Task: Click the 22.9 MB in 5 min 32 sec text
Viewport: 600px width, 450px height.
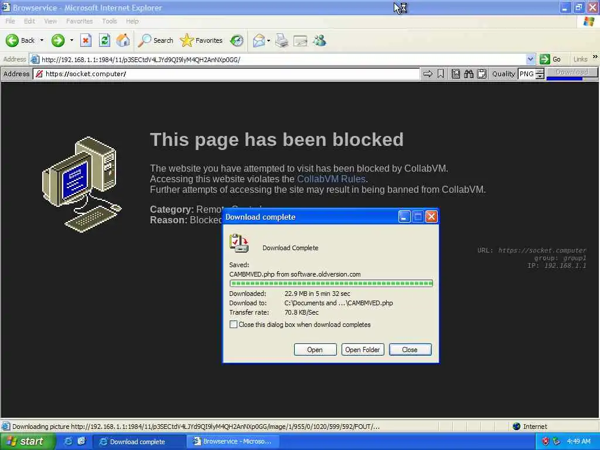Action: (x=317, y=294)
